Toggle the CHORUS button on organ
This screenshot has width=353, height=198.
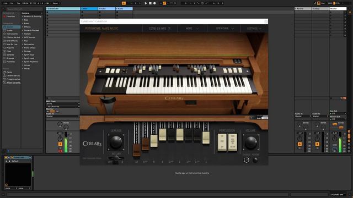247,160
